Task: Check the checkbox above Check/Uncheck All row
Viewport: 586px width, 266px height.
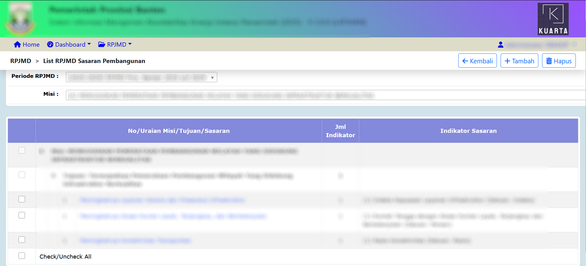Action: (x=22, y=240)
